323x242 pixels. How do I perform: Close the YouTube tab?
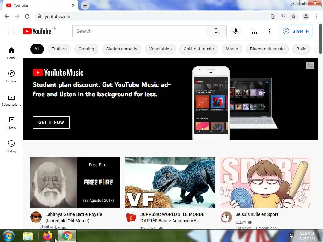click(73, 5)
